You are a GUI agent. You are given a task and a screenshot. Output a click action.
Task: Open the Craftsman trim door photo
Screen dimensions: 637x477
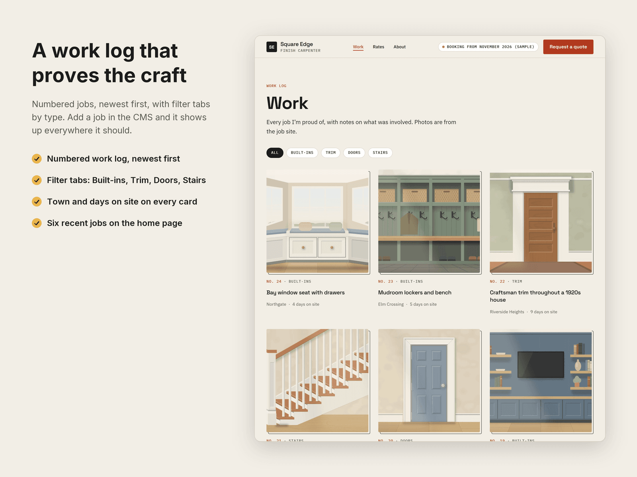coord(541,222)
